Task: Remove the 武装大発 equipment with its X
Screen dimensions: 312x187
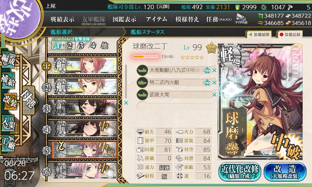Action: [x=214, y=95]
